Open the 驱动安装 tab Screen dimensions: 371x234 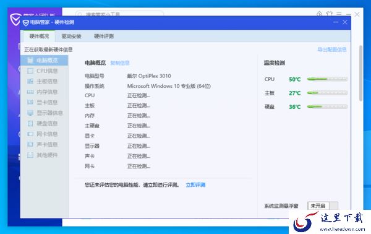71,37
